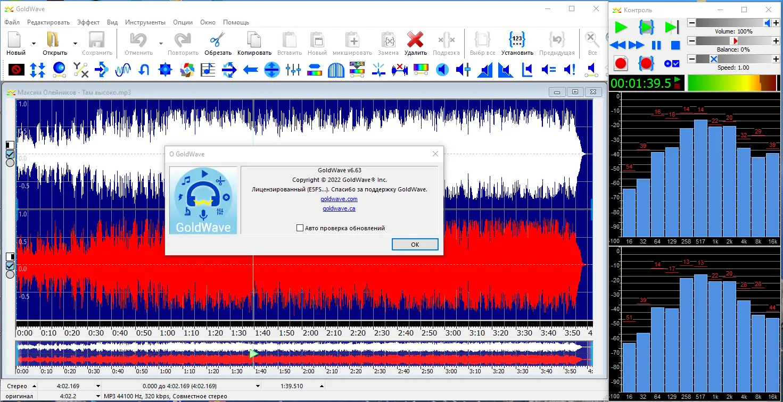Increase volume with the plus button
783x402 pixels.
(x=777, y=23)
